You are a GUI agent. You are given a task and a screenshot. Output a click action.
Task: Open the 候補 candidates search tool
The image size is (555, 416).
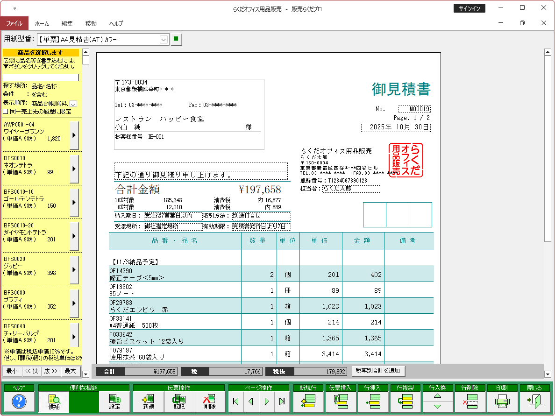click(54, 402)
